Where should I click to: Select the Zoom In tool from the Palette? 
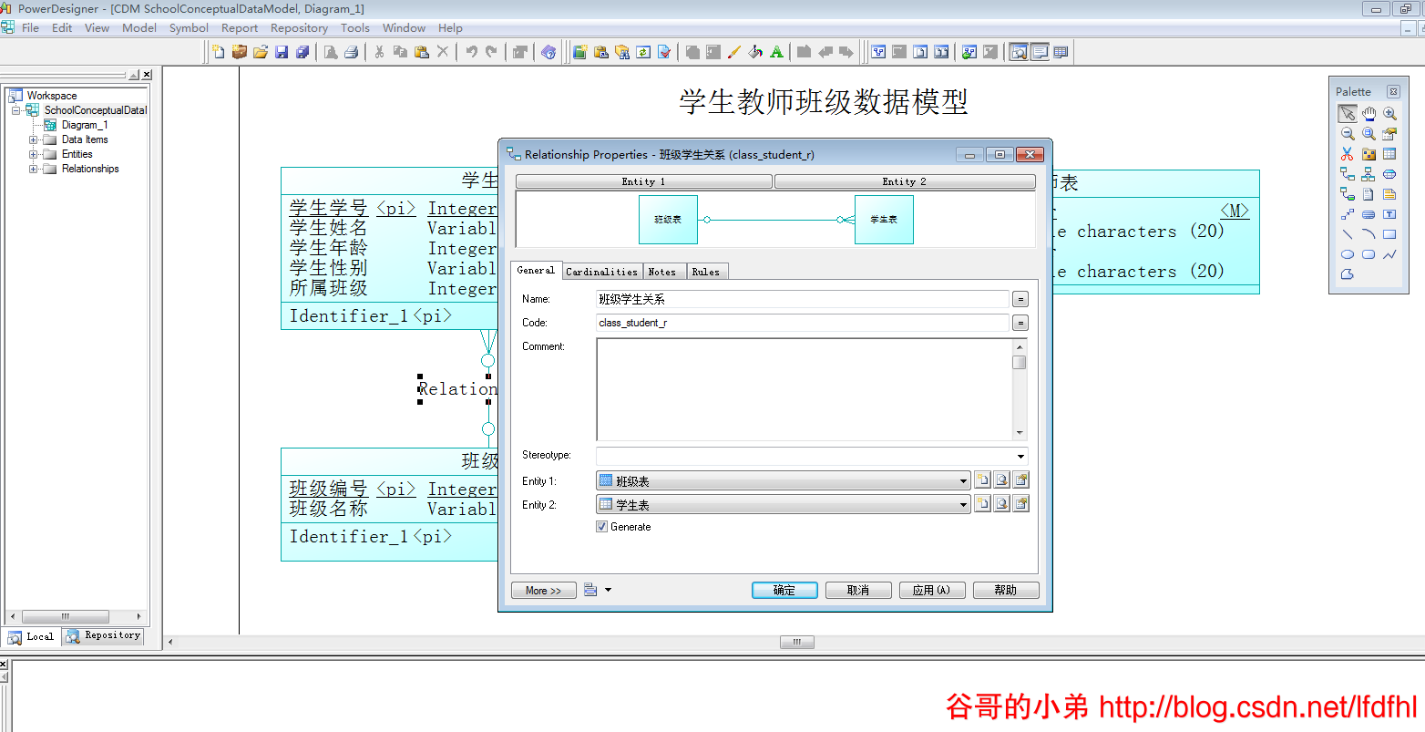click(x=1389, y=113)
